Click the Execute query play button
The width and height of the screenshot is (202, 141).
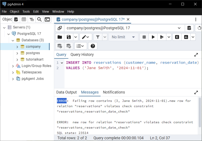(153, 37)
